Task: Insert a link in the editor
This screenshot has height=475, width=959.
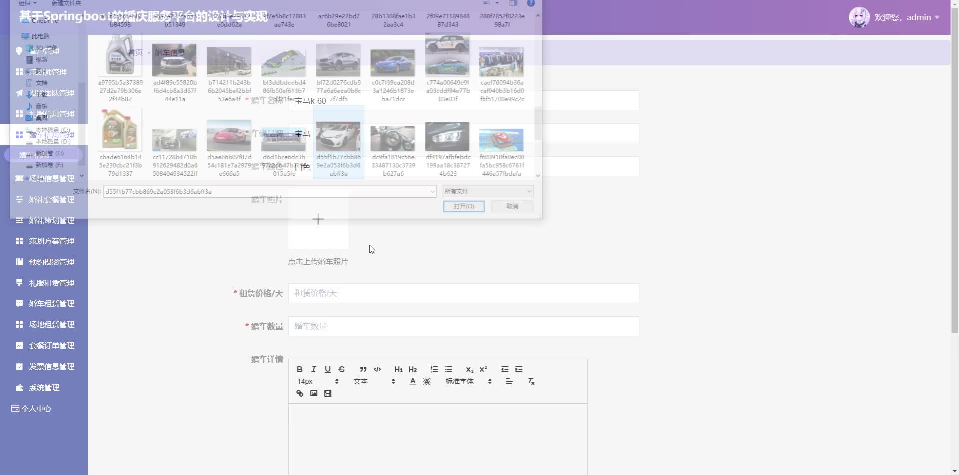Action: click(299, 393)
